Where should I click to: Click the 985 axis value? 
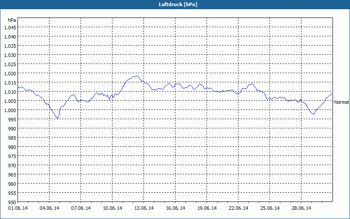13,138
